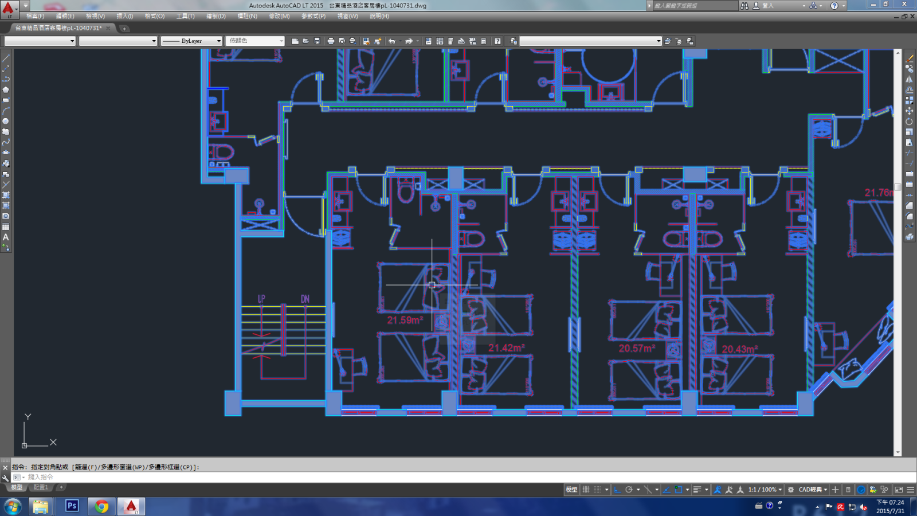Click the binoculars search icon
Viewport: 917px width, 516px height.
[x=744, y=6]
